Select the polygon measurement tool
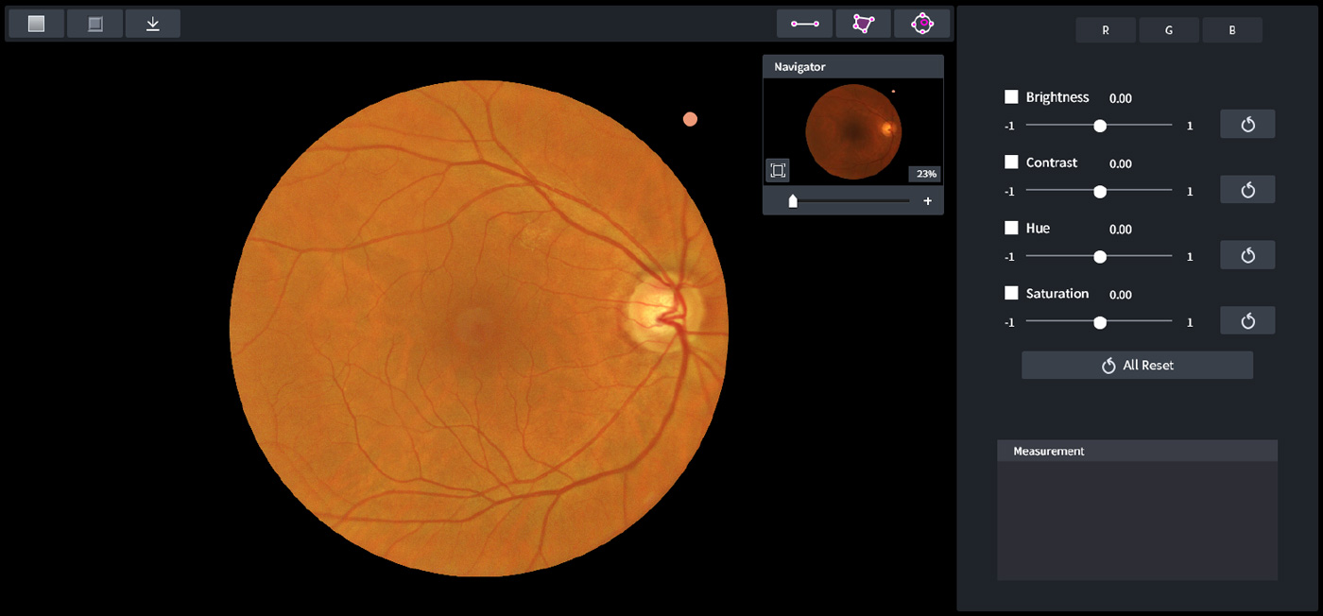 (864, 24)
